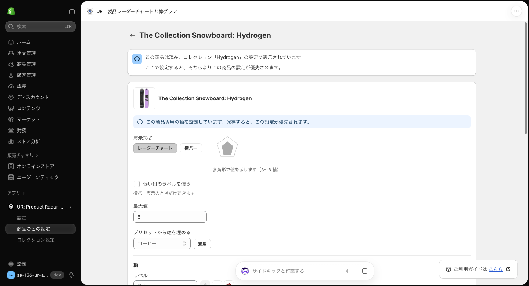Viewport: 529px width, 286px height.
Task: Click the マーケット globe icon
Action: click(x=11, y=119)
